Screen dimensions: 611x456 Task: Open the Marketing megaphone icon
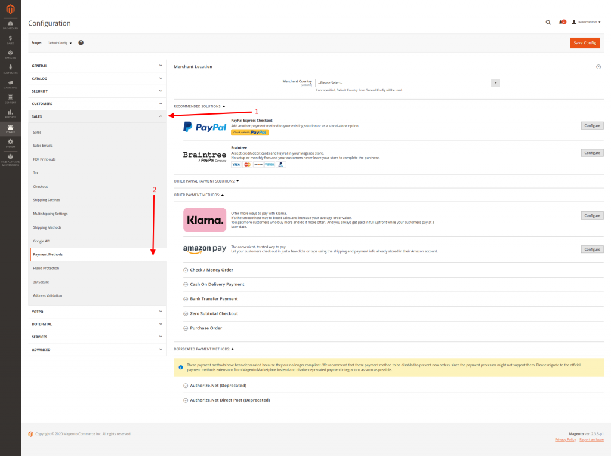10,84
